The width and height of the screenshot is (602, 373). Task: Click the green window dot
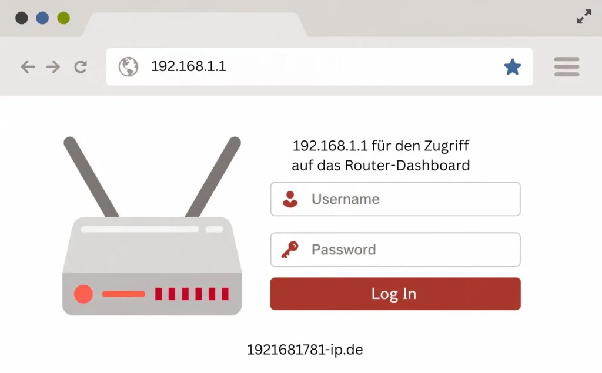(x=63, y=18)
